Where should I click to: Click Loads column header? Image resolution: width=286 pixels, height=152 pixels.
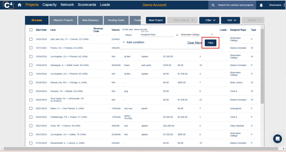pos(223,30)
